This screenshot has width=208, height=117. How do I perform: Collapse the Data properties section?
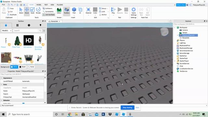[x=1, y=84]
